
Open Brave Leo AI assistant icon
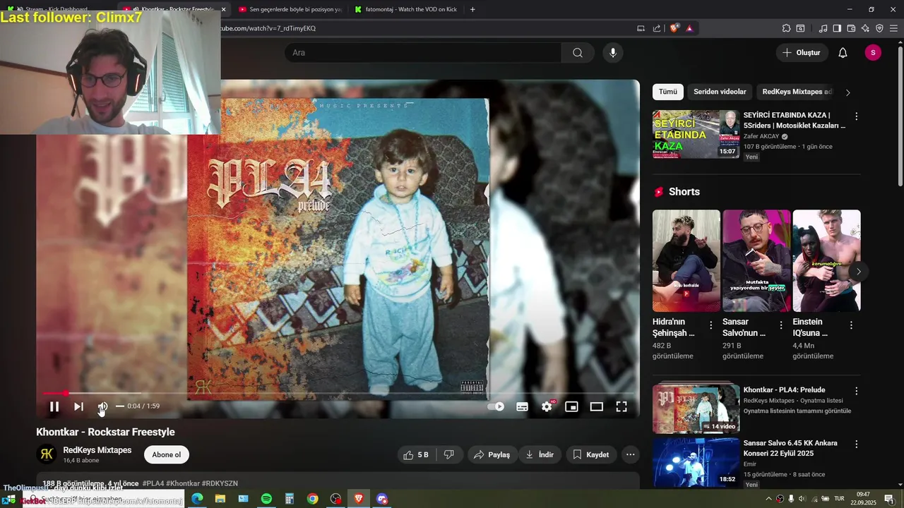click(865, 28)
